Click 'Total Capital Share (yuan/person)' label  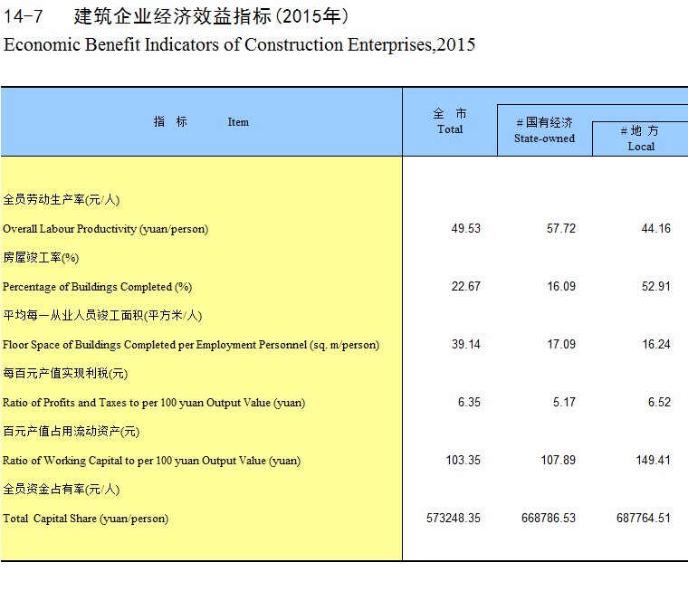click(86, 519)
